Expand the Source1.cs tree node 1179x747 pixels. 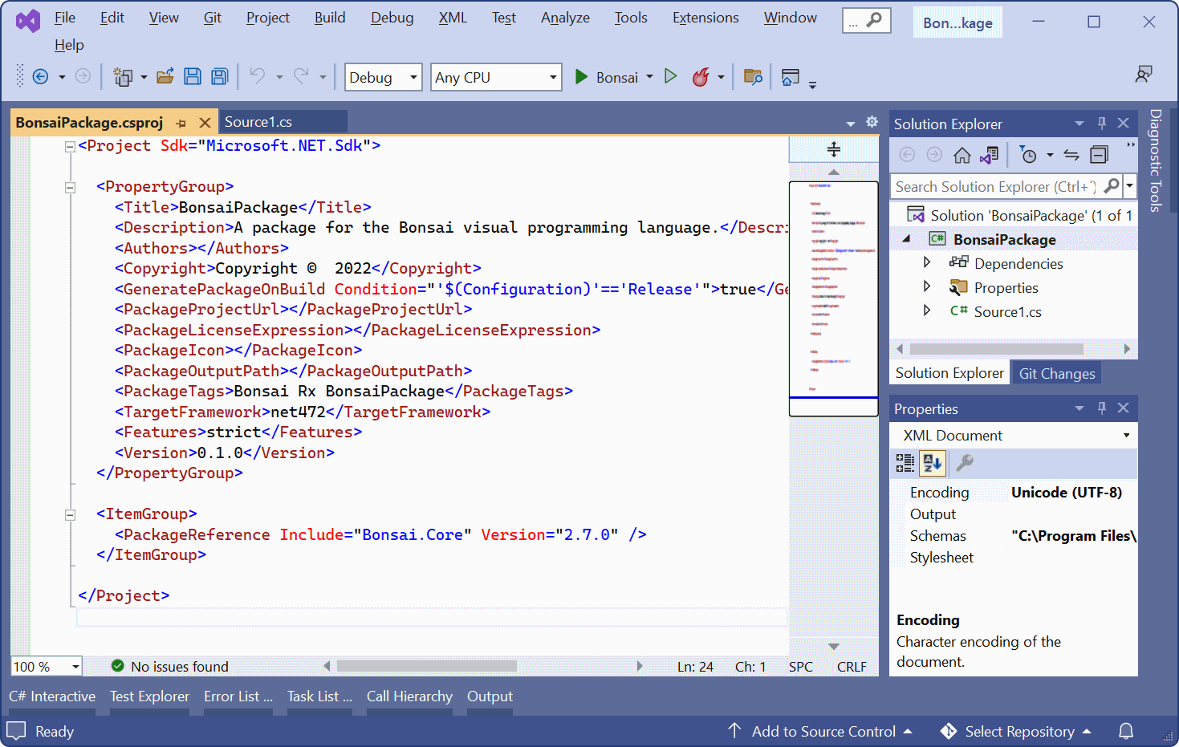pos(927,311)
